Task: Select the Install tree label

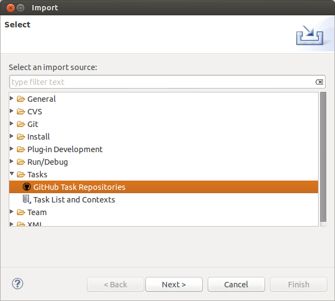Action: [x=38, y=137]
